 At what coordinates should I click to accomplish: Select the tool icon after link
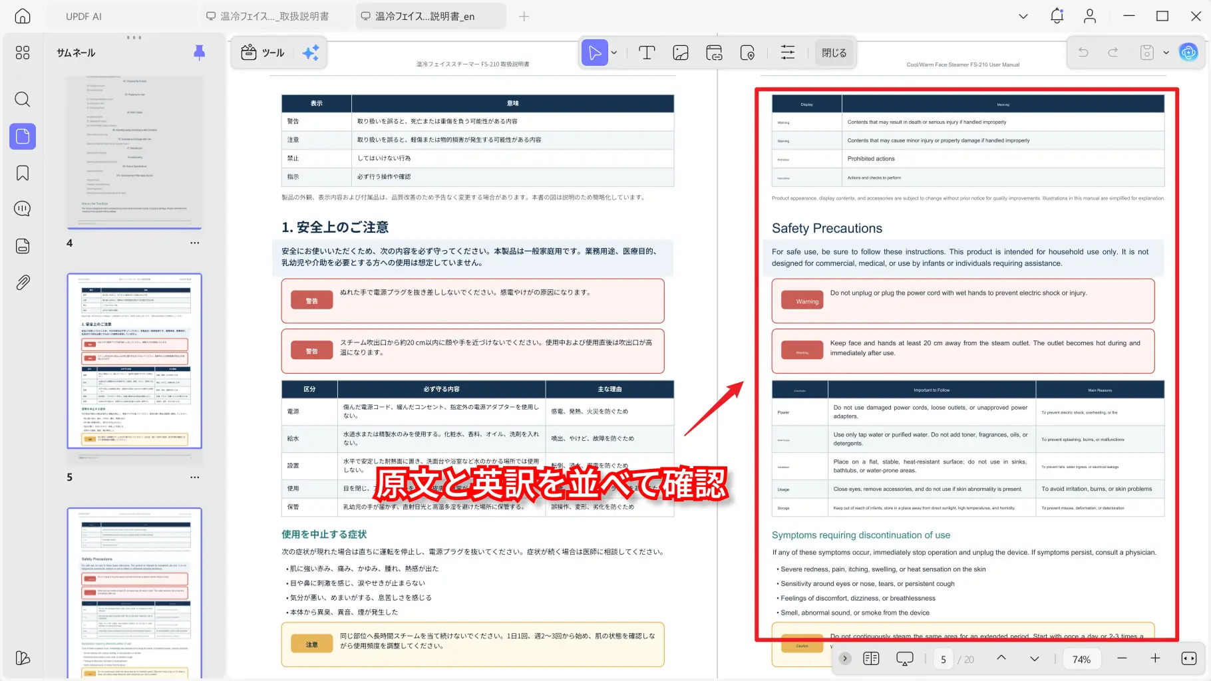click(x=747, y=53)
